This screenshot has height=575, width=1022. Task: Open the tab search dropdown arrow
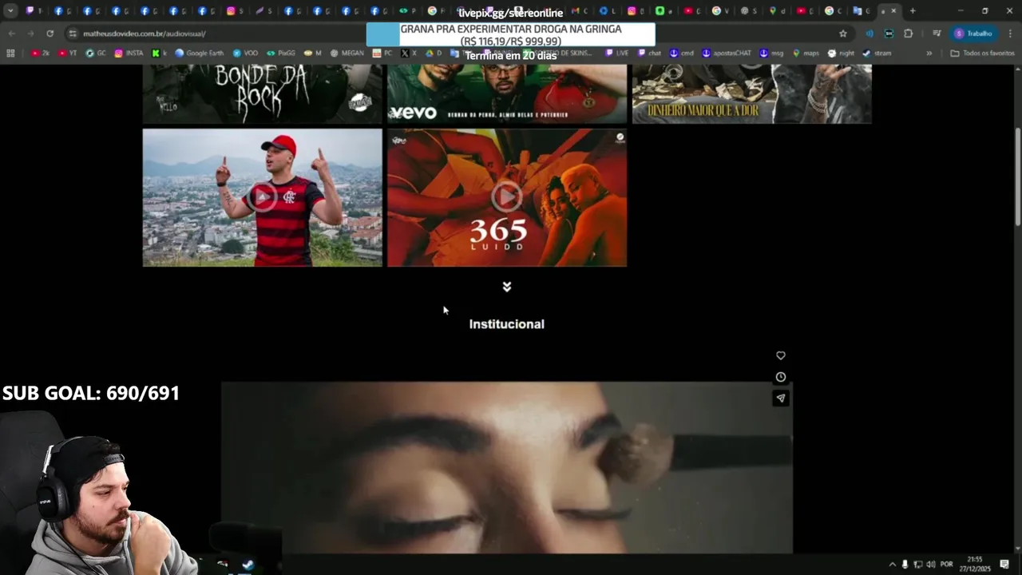tap(10, 11)
